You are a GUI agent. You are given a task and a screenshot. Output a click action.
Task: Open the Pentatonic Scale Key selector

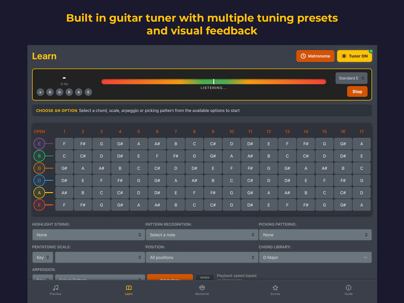[x=43, y=258]
